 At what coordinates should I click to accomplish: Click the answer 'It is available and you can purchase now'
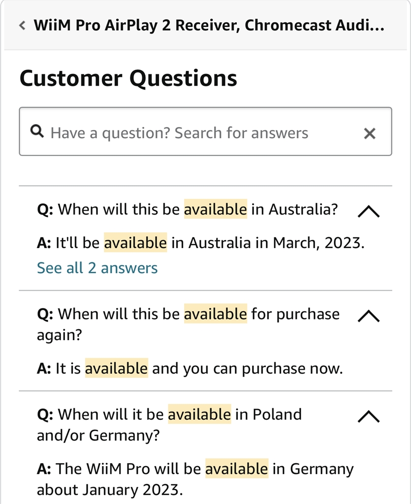[x=190, y=368]
